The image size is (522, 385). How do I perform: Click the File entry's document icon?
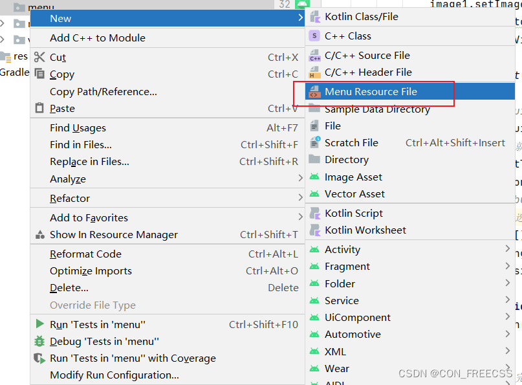click(x=314, y=126)
